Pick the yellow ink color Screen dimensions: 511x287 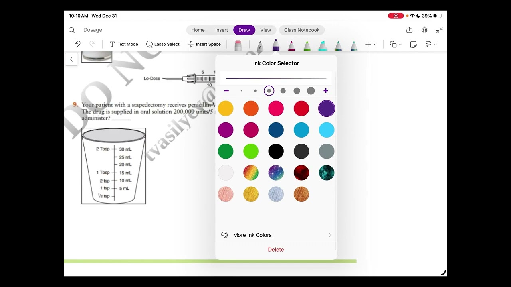click(x=226, y=108)
